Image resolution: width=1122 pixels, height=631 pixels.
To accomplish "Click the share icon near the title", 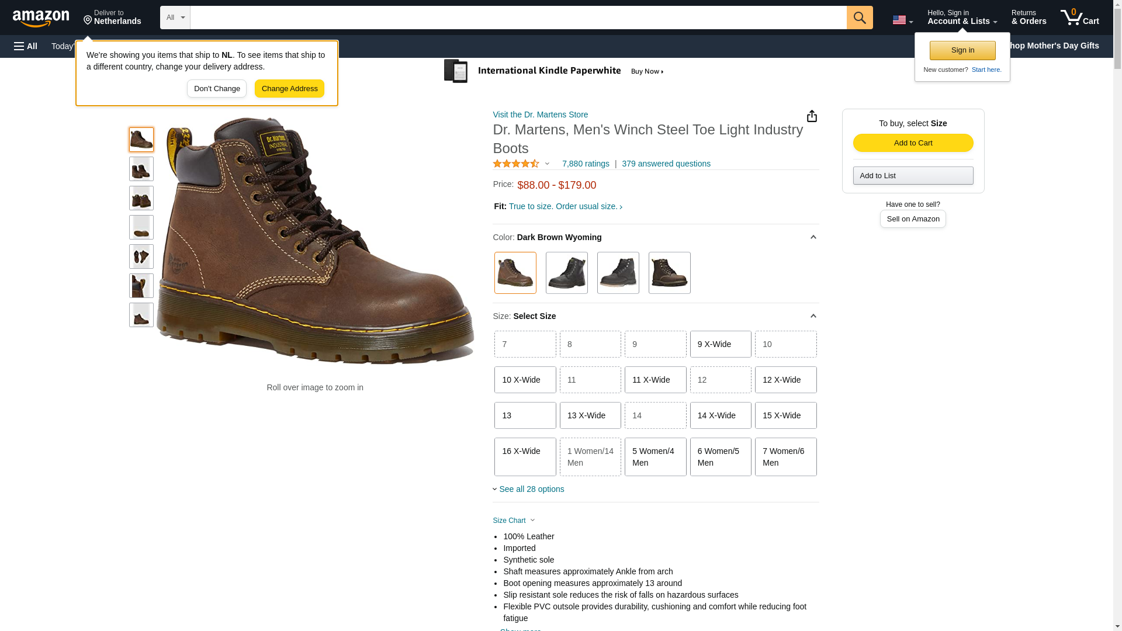I will point(812,116).
